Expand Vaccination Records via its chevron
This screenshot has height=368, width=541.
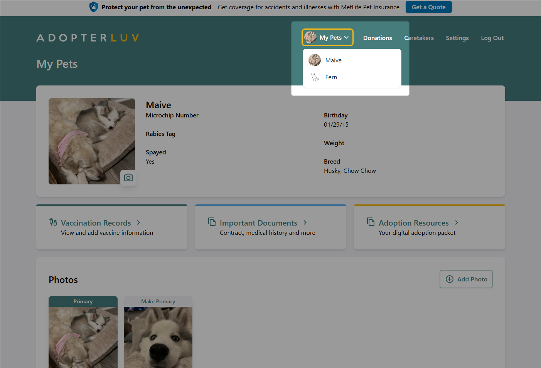tap(138, 222)
